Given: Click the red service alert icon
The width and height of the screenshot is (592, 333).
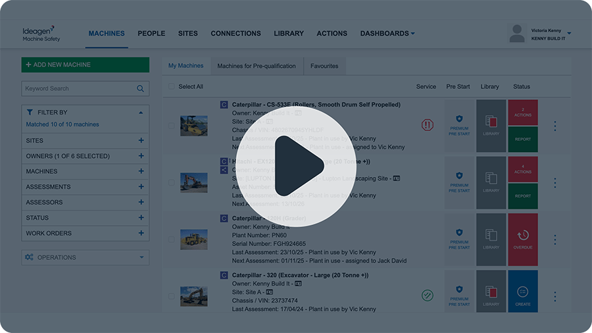Looking at the screenshot, I should (x=427, y=124).
